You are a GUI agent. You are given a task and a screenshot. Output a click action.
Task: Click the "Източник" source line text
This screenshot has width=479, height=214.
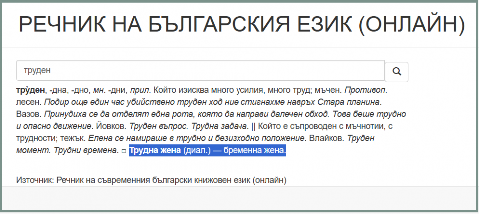(x=152, y=180)
